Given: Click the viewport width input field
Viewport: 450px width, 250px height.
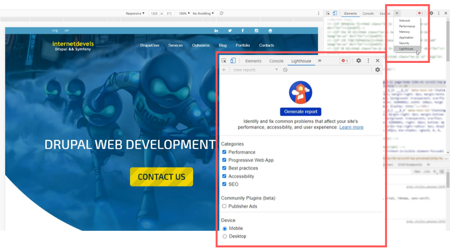Looking at the screenshot, I should point(154,14).
